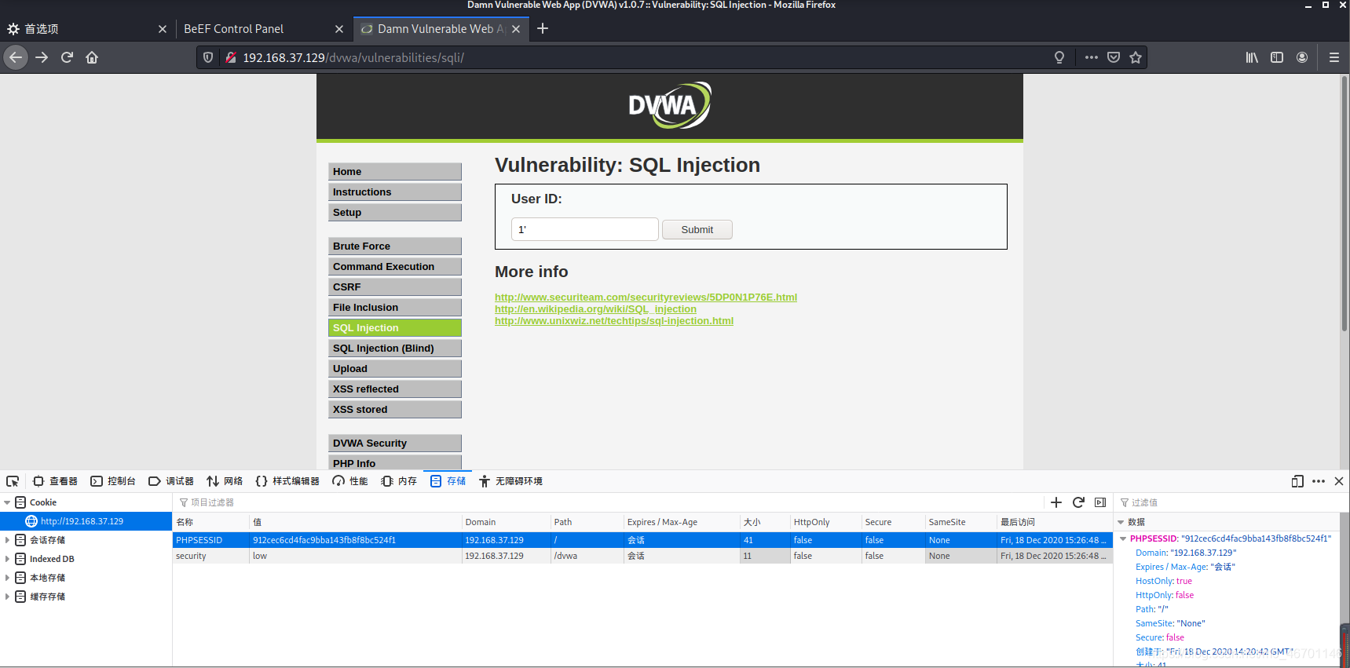This screenshot has width=1350, height=668.
Task: Expand the 缓存存储 tree node
Action: pyautogui.click(x=7, y=597)
